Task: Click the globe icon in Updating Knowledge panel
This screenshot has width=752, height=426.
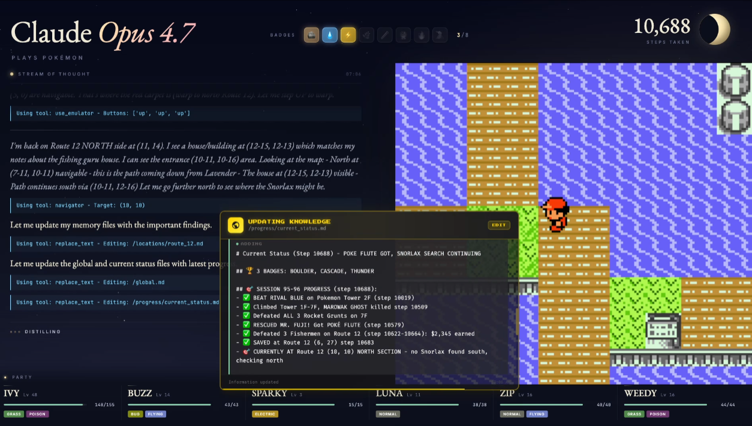Action: 236,225
